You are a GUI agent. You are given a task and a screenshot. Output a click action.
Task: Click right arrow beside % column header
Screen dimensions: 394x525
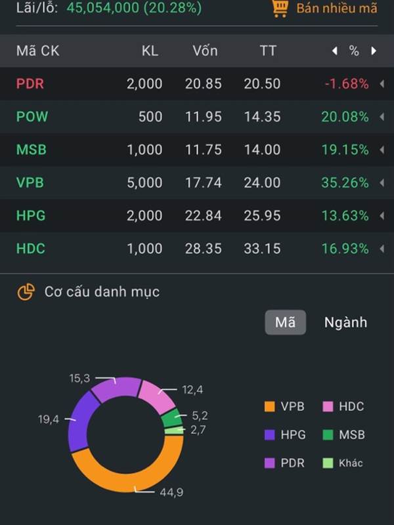coord(374,51)
